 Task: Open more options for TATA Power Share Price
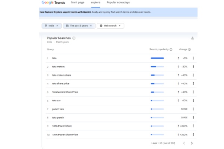click(x=193, y=134)
